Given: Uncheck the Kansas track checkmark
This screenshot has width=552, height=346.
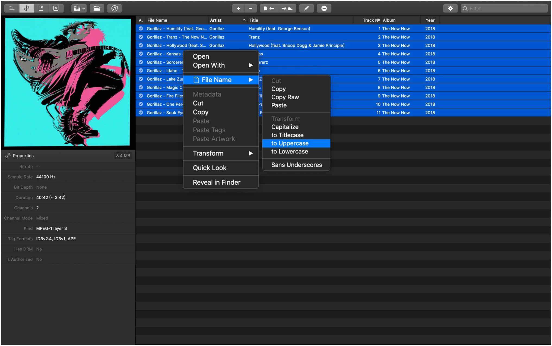Looking at the screenshot, I should pyautogui.click(x=141, y=54).
